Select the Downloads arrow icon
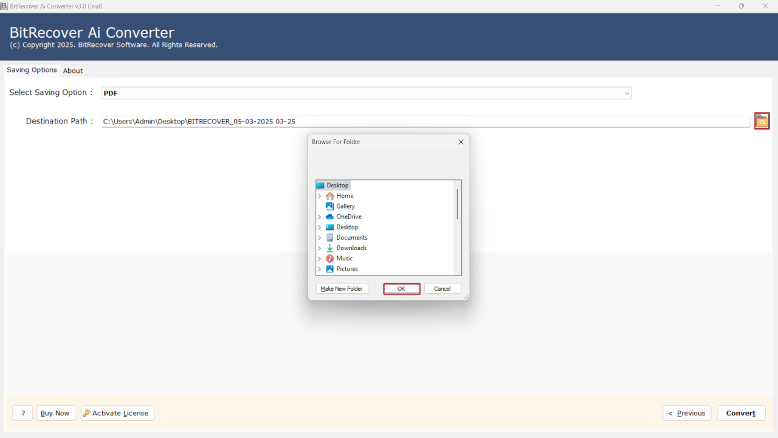Image resolution: width=778 pixels, height=438 pixels. click(x=329, y=248)
